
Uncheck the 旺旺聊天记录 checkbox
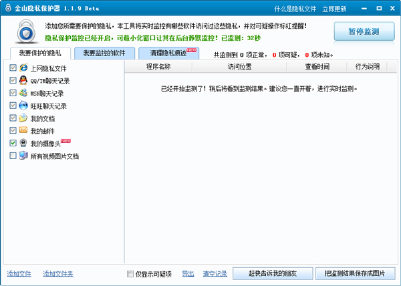(13, 106)
